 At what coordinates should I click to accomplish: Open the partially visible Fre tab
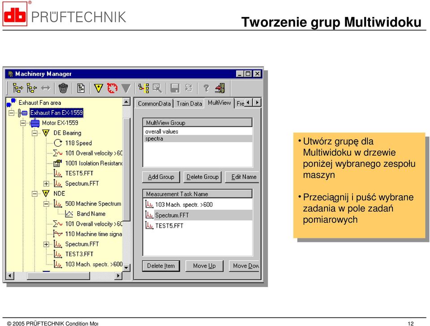click(x=240, y=103)
